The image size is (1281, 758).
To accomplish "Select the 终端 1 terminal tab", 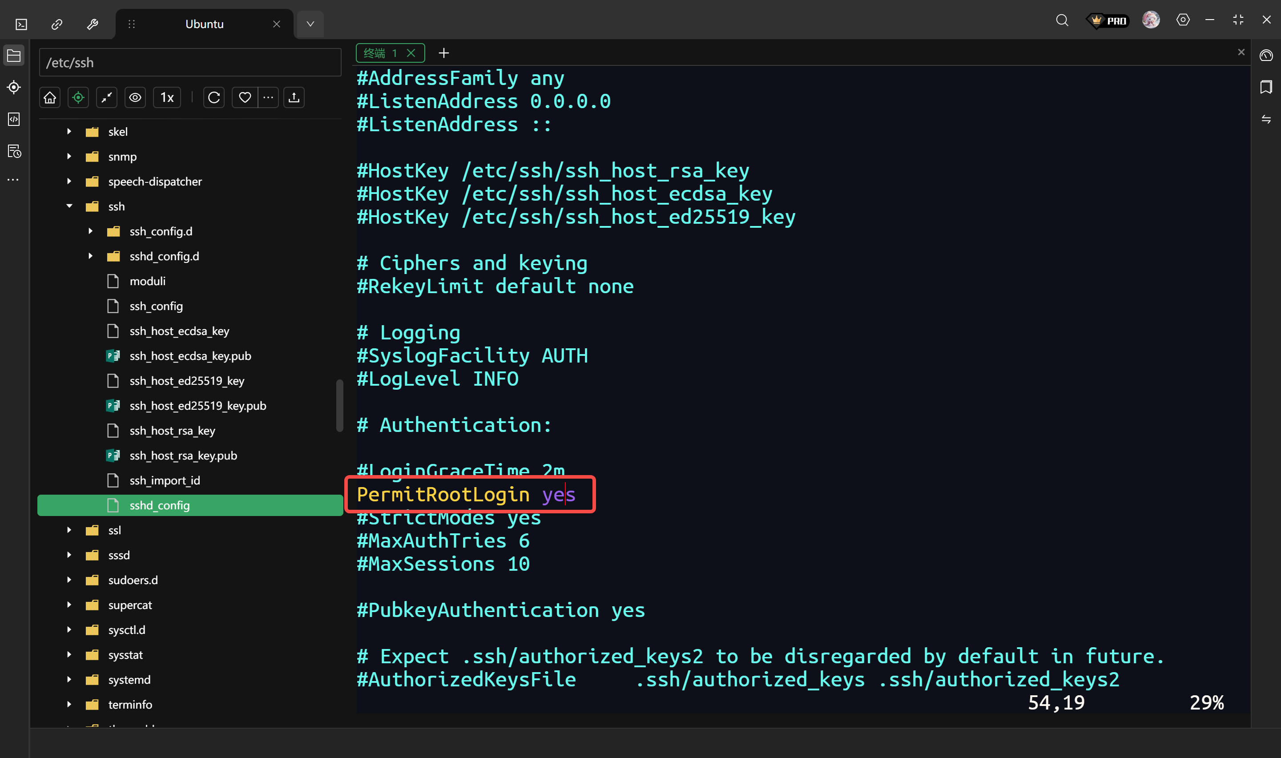I will point(380,53).
